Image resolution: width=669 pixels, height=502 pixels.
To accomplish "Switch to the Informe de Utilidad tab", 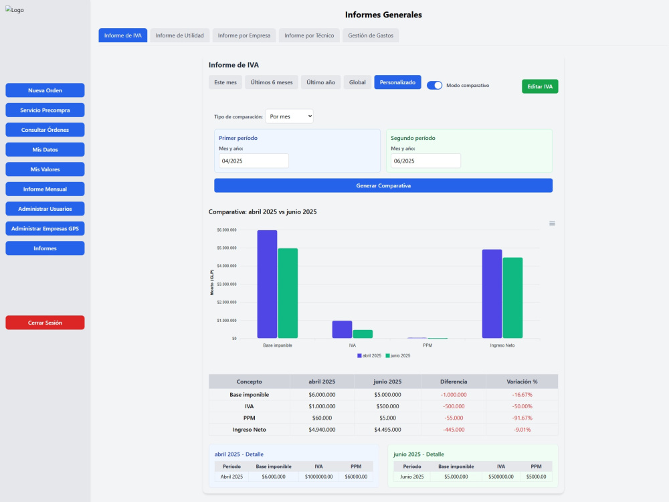I will pos(179,35).
